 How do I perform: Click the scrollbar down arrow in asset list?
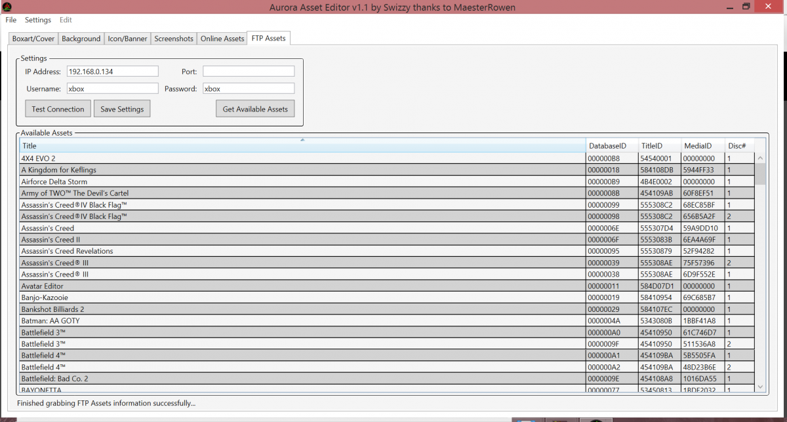[761, 387]
